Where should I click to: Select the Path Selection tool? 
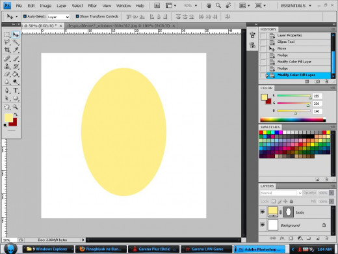(7, 98)
